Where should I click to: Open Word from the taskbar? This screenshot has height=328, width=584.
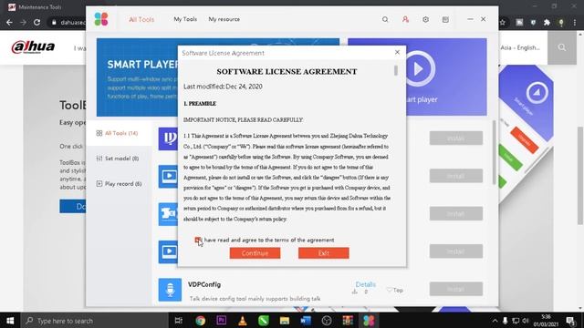(x=306, y=321)
